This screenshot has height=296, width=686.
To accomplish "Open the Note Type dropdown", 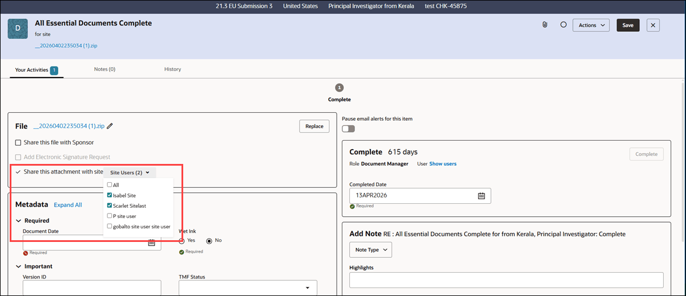I will pyautogui.click(x=370, y=250).
